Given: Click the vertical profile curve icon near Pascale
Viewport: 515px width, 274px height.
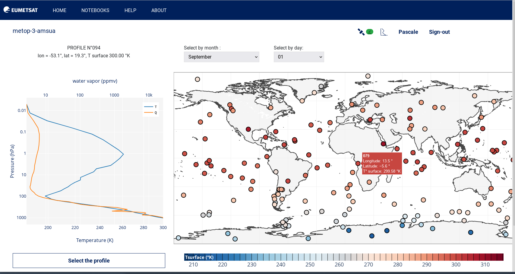Looking at the screenshot, I should [384, 31].
